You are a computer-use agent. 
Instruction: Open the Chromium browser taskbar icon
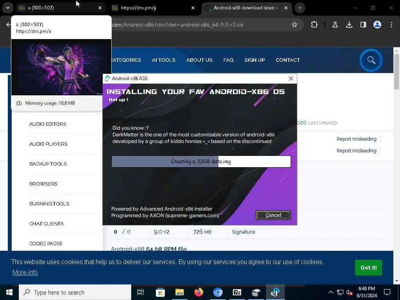tap(218, 292)
